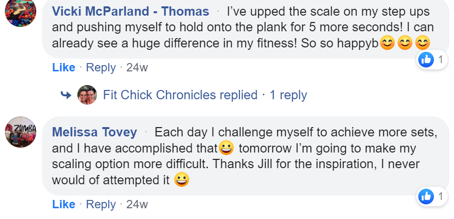This screenshot has height=219, width=454.
Task: Click the thumbs-up reaction icon on Melissa's comment
Action: point(426,197)
